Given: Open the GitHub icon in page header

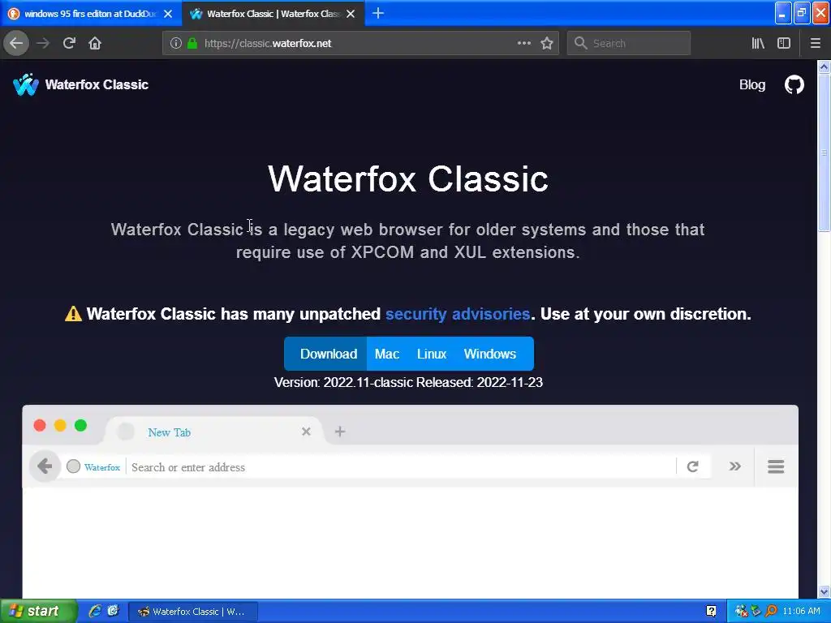Looking at the screenshot, I should click(x=794, y=84).
